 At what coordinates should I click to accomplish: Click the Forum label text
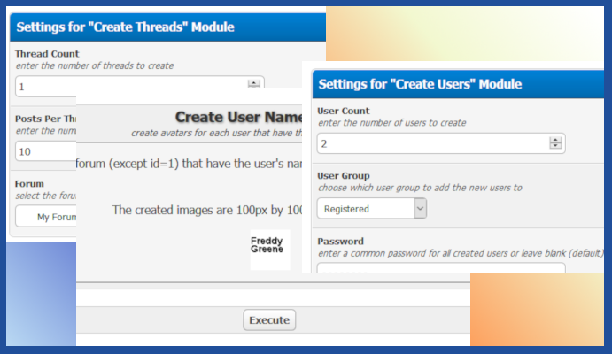point(29,184)
